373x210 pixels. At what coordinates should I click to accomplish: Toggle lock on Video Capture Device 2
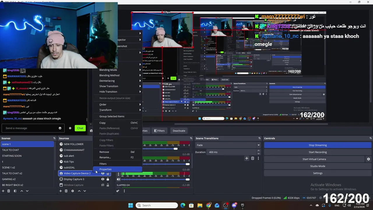[x=108, y=173]
